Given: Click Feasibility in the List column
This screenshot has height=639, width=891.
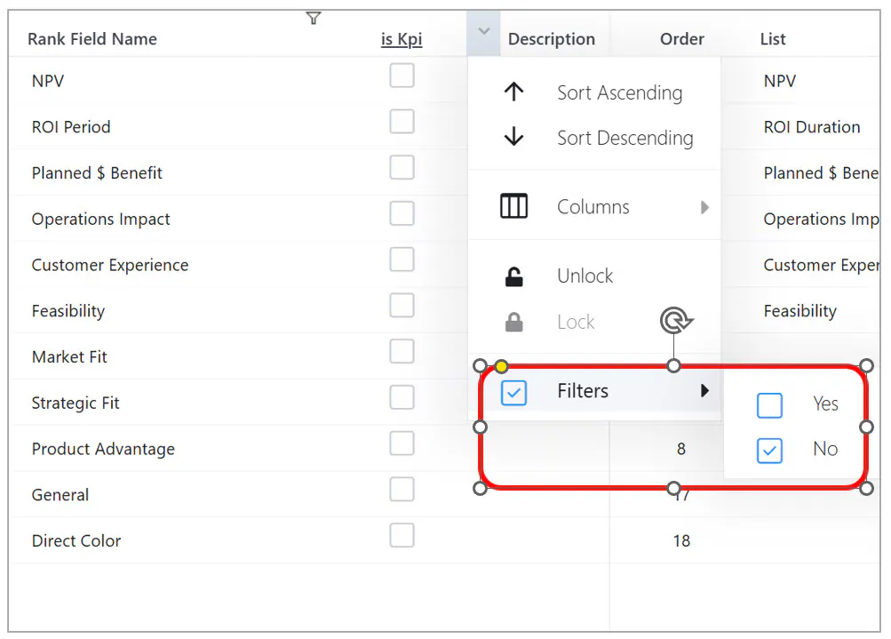Looking at the screenshot, I should [x=800, y=311].
